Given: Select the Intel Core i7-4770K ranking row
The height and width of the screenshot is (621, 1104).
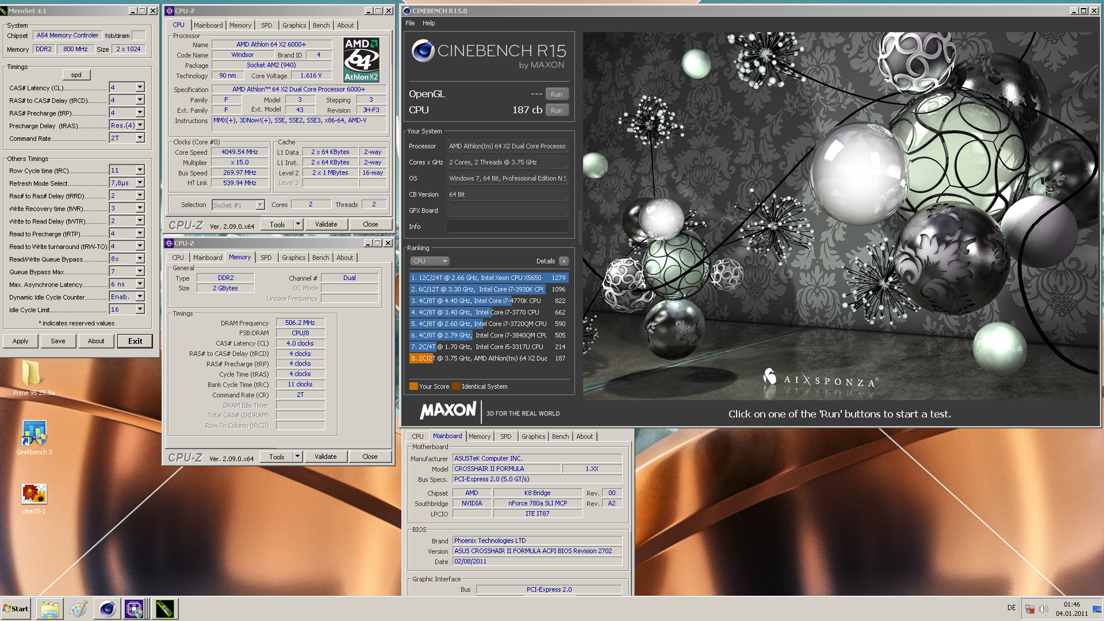Looking at the screenshot, I should coord(489,301).
